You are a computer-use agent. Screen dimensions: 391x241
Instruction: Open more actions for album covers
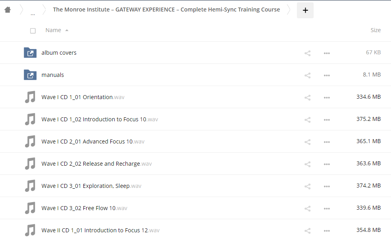pos(327,53)
